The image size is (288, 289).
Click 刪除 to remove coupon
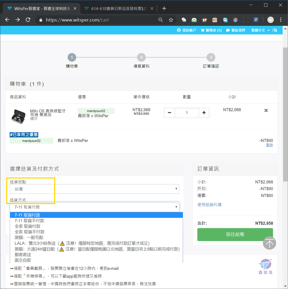(269, 145)
